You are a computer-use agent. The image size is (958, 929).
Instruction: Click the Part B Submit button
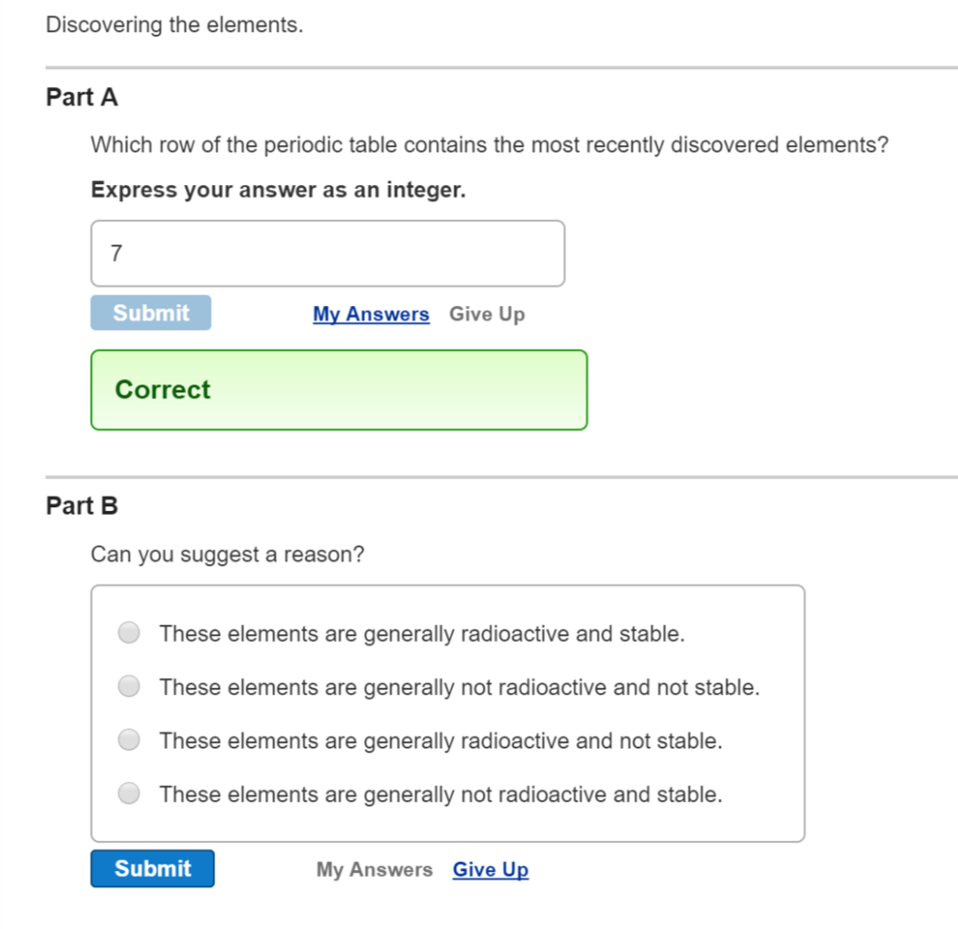click(152, 868)
